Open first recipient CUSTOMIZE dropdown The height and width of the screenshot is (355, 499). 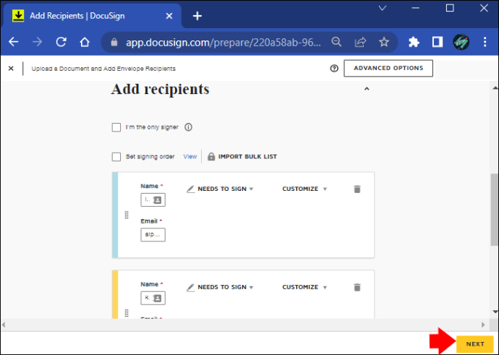[x=304, y=189]
